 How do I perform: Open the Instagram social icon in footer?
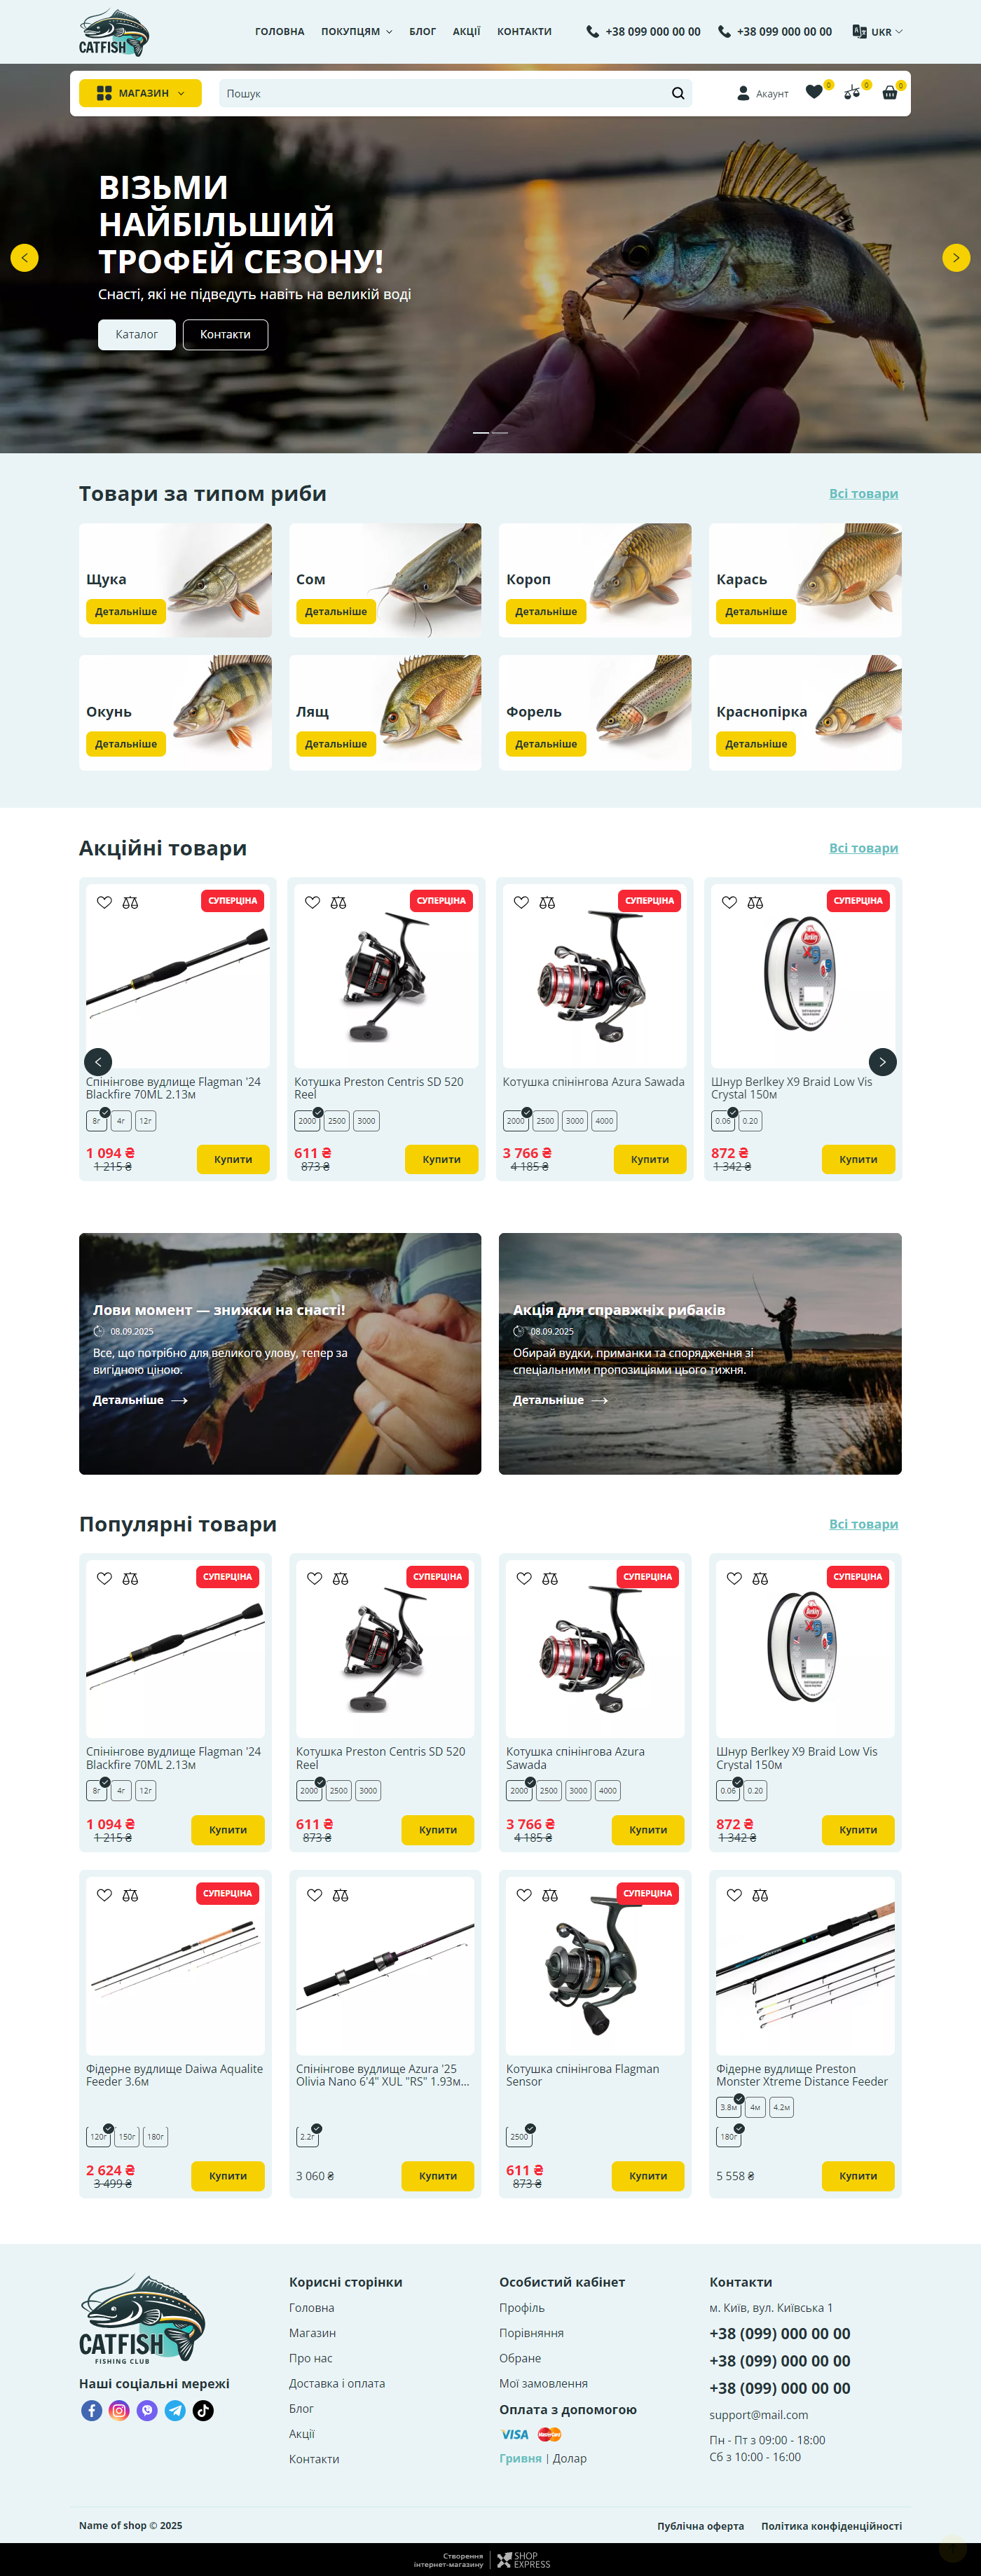click(x=119, y=2410)
